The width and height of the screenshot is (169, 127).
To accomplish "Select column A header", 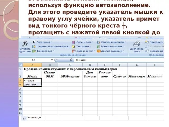I will (x=32, y=65).
